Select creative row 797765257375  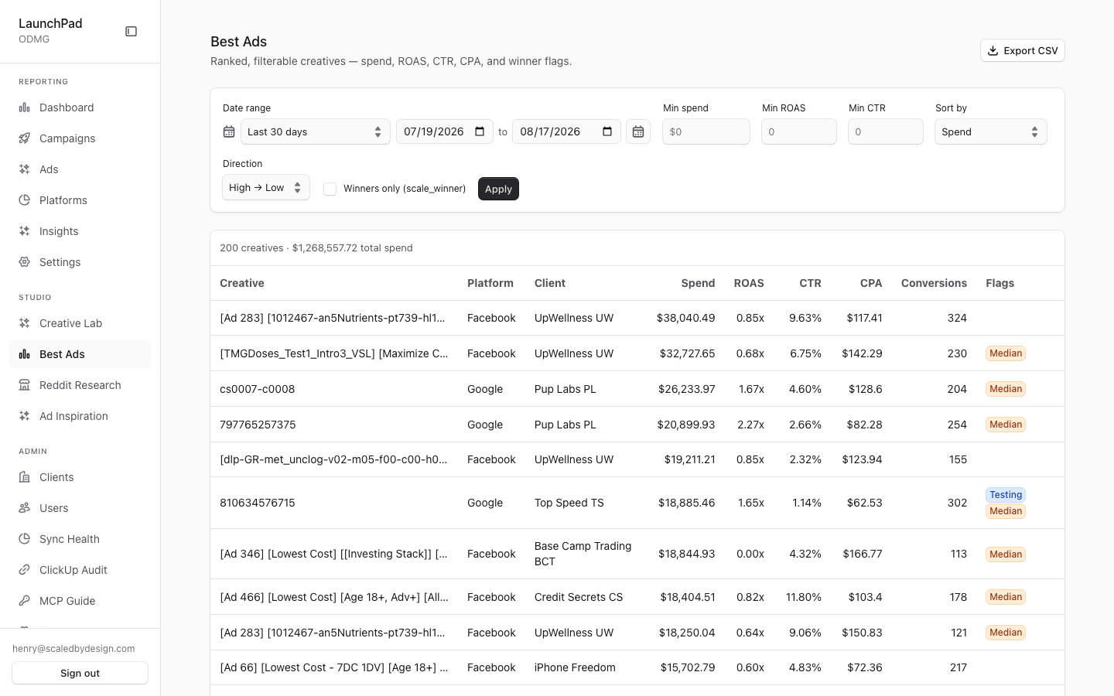click(x=637, y=425)
